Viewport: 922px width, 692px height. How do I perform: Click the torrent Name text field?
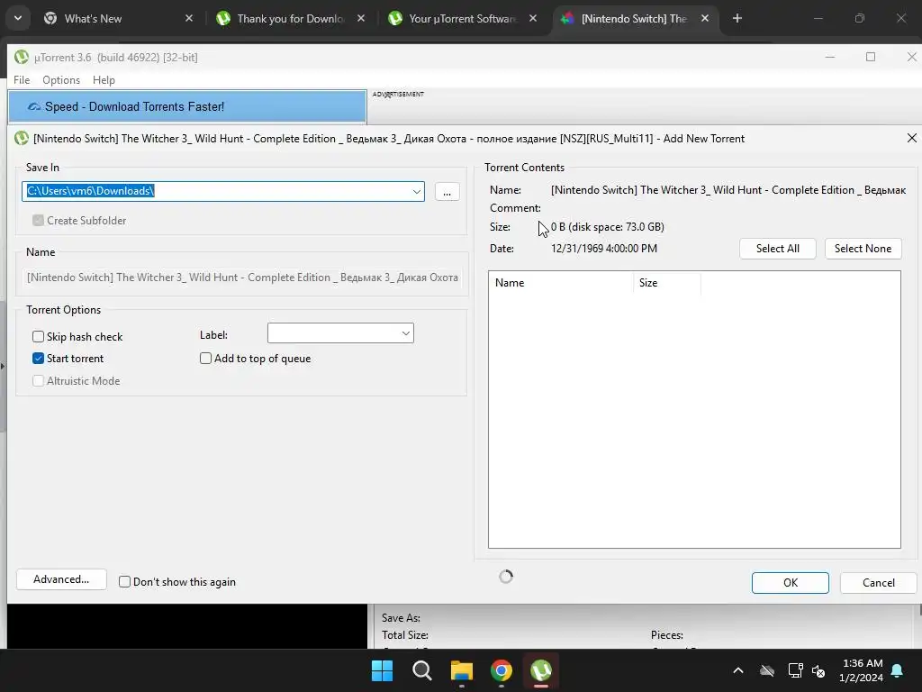coord(242,278)
